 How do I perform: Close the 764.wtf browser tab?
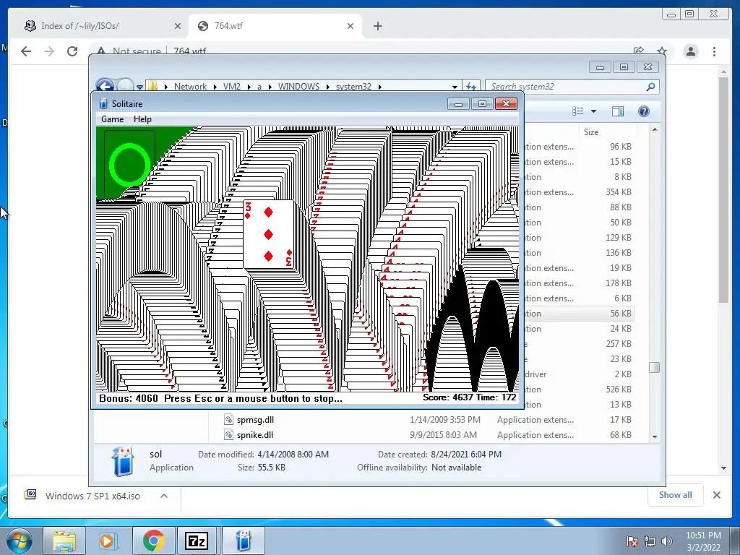(350, 26)
